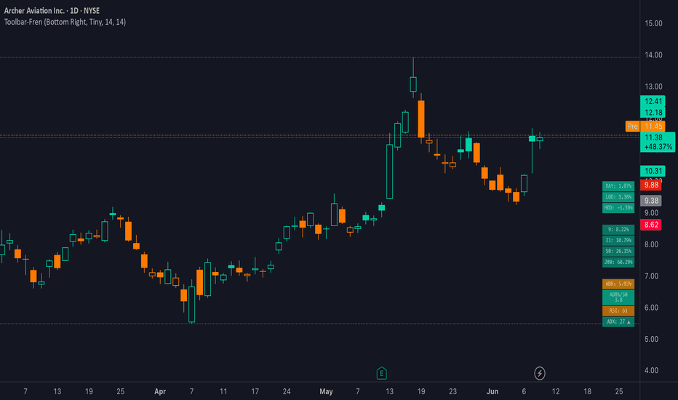Click the 7.00 price axis label
The width and height of the screenshot is (678, 400).
[x=651, y=276]
